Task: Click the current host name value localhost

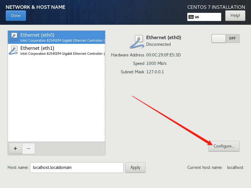Action: click(235, 167)
